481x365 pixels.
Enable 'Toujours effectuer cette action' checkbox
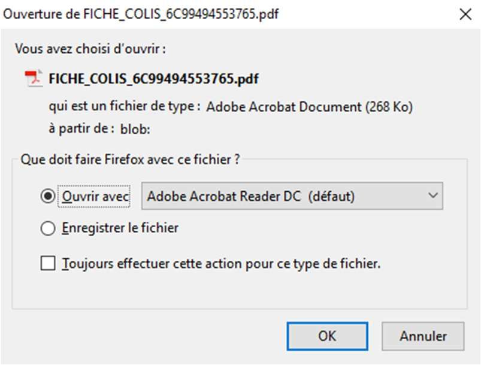click(x=48, y=263)
